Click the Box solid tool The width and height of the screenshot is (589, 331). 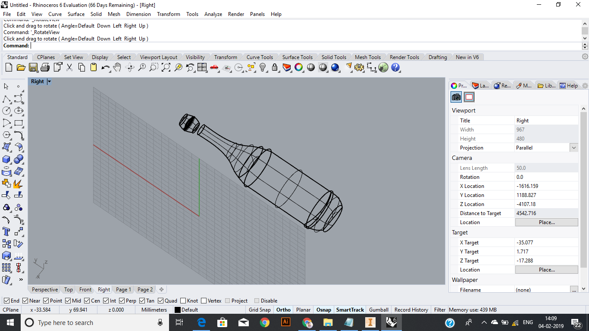coord(6,159)
